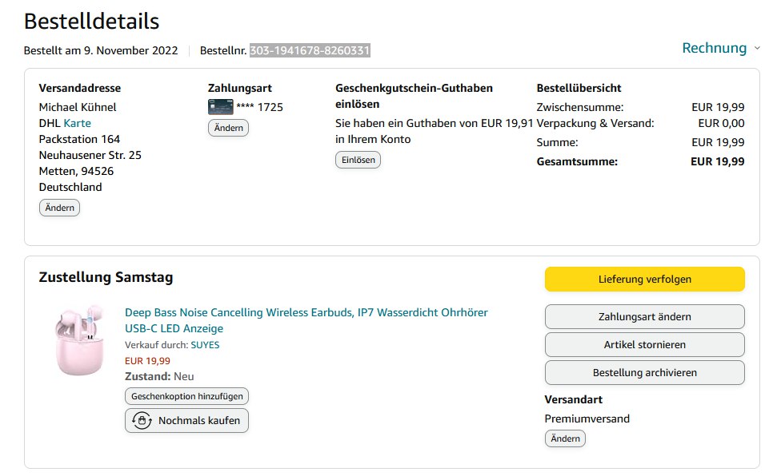Open the DHL Karte map link
The height and width of the screenshot is (476, 777).
point(77,123)
